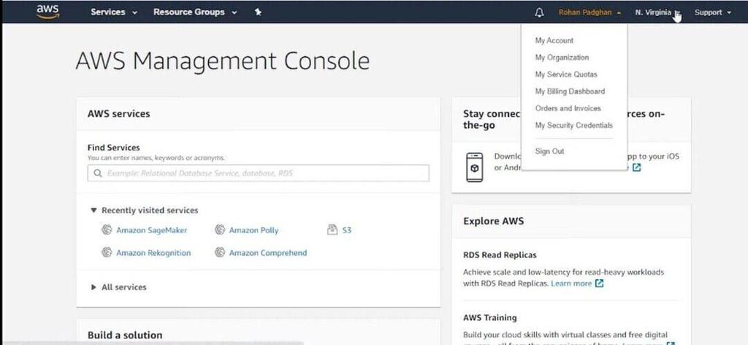Viewport: 748px width, 345px height.
Task: Open the Resource Groups dropdown
Action: (194, 12)
